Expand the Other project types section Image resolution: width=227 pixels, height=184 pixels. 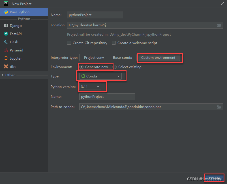8,75
